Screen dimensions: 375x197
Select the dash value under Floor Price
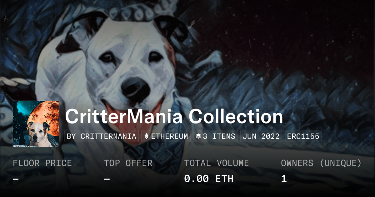click(x=16, y=179)
